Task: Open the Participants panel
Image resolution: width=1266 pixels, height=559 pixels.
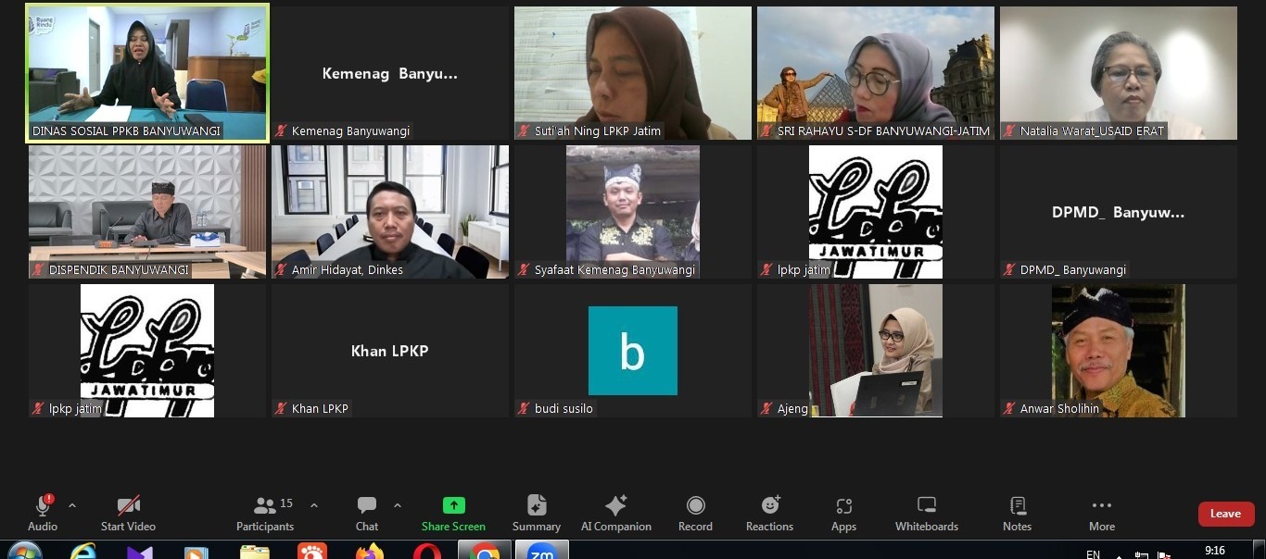Action: (265, 513)
